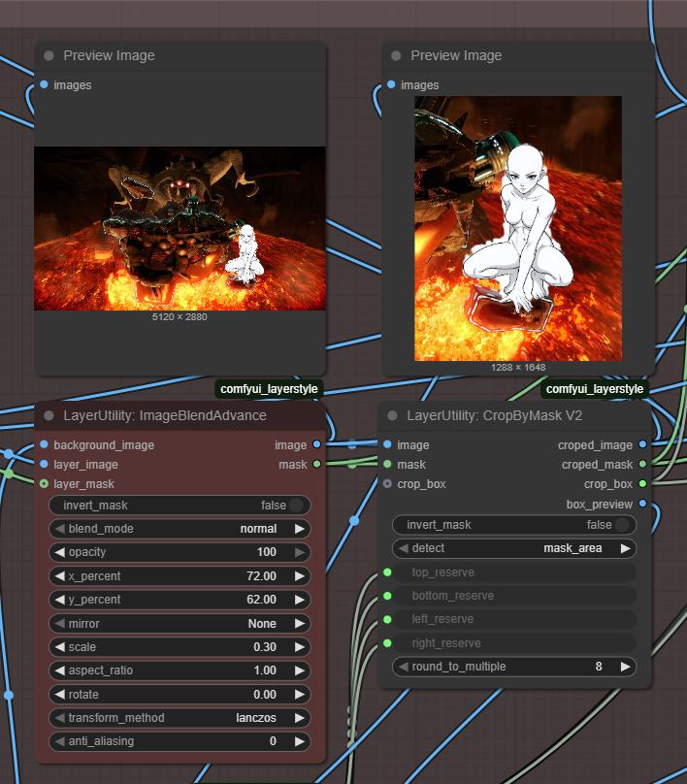
Task: Open the detect mask_area dropdown
Action: [514, 548]
